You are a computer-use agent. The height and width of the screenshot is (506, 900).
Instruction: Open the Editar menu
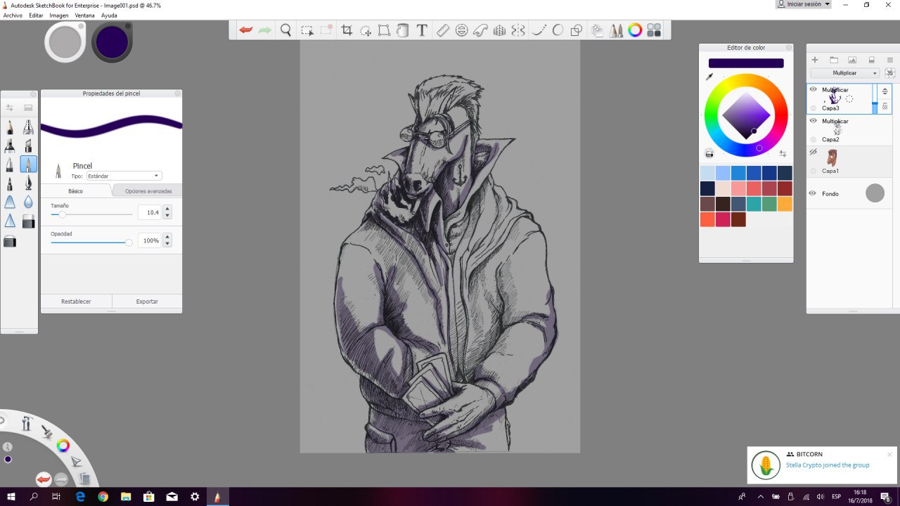pyautogui.click(x=36, y=15)
